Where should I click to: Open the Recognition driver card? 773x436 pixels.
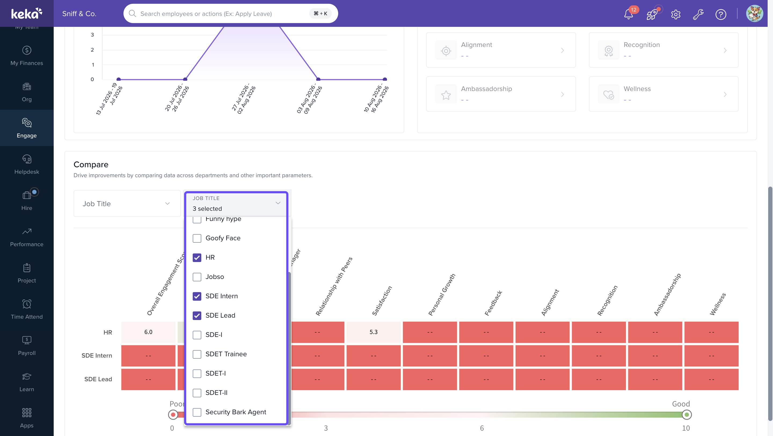pyautogui.click(x=663, y=50)
